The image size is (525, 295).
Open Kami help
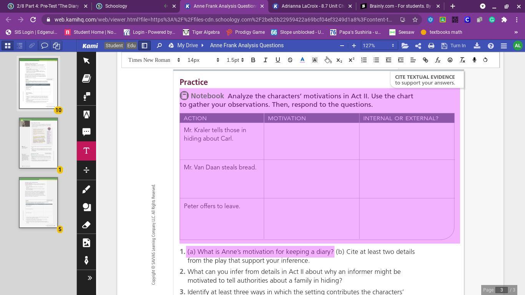tap(491, 46)
